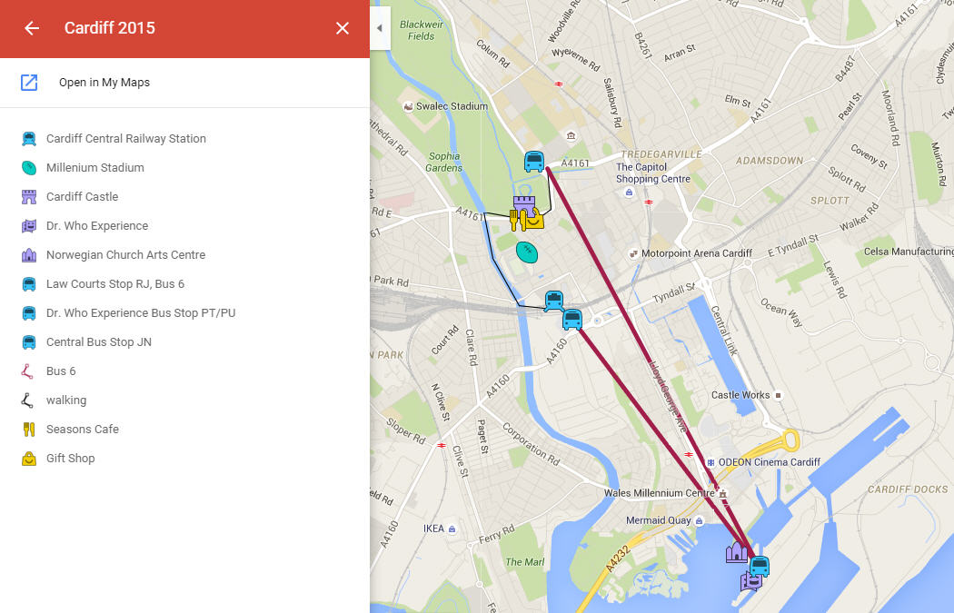Click The Marl park label

(x=525, y=562)
